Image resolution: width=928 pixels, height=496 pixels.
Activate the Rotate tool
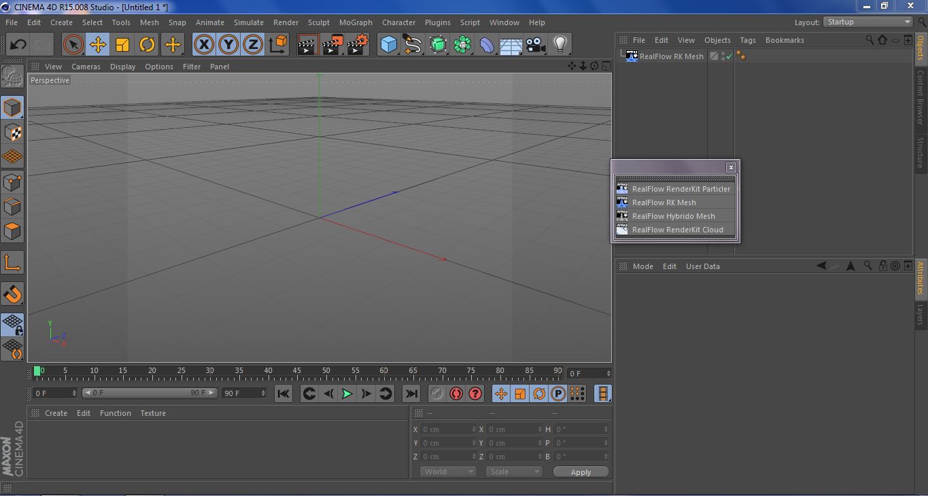147,45
